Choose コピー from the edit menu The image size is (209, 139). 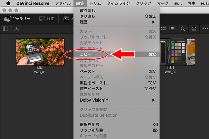(86, 54)
